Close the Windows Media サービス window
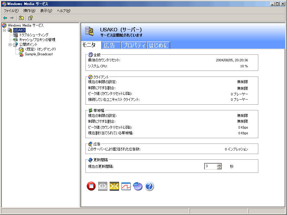 click(x=283, y=4)
